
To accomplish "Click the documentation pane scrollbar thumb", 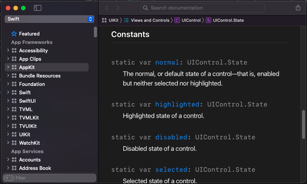I will [304, 124].
